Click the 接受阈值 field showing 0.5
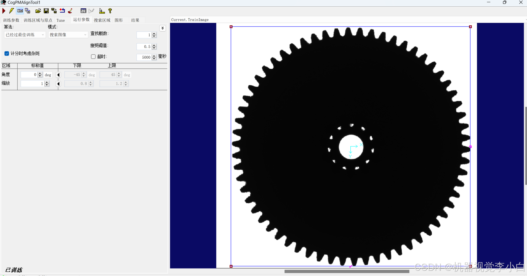Screen dimensions: 527x276 pos(144,46)
